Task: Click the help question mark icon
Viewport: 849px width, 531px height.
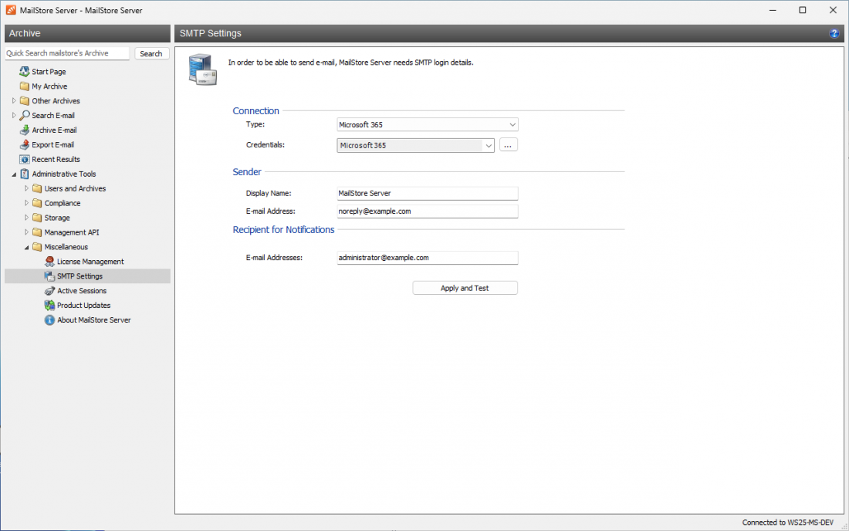Action: pos(834,33)
